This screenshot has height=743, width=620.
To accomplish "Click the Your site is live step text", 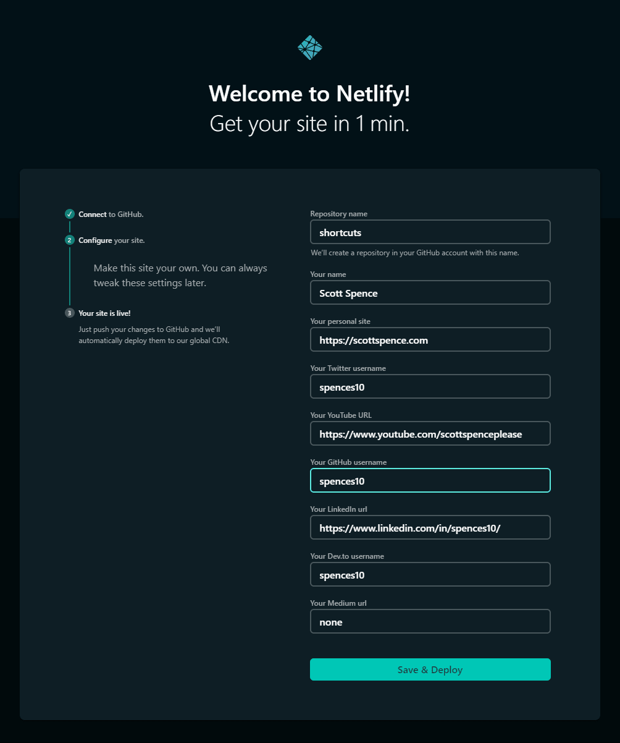I will pos(104,313).
